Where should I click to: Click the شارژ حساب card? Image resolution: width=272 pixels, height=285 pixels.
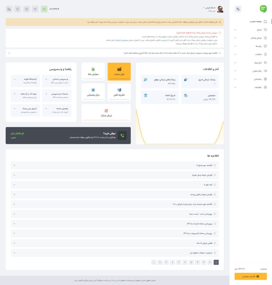tap(119, 72)
